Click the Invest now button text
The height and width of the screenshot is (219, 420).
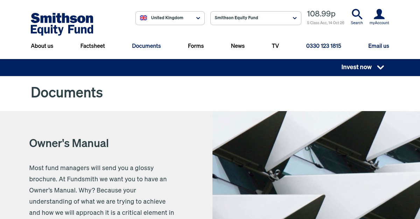point(356,67)
